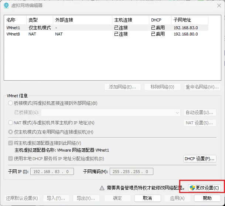Image resolution: width=225 pixels, height=206 pixels.
Task: Click the 更改设置(C) change settings button
Action: pyautogui.click(x=204, y=188)
